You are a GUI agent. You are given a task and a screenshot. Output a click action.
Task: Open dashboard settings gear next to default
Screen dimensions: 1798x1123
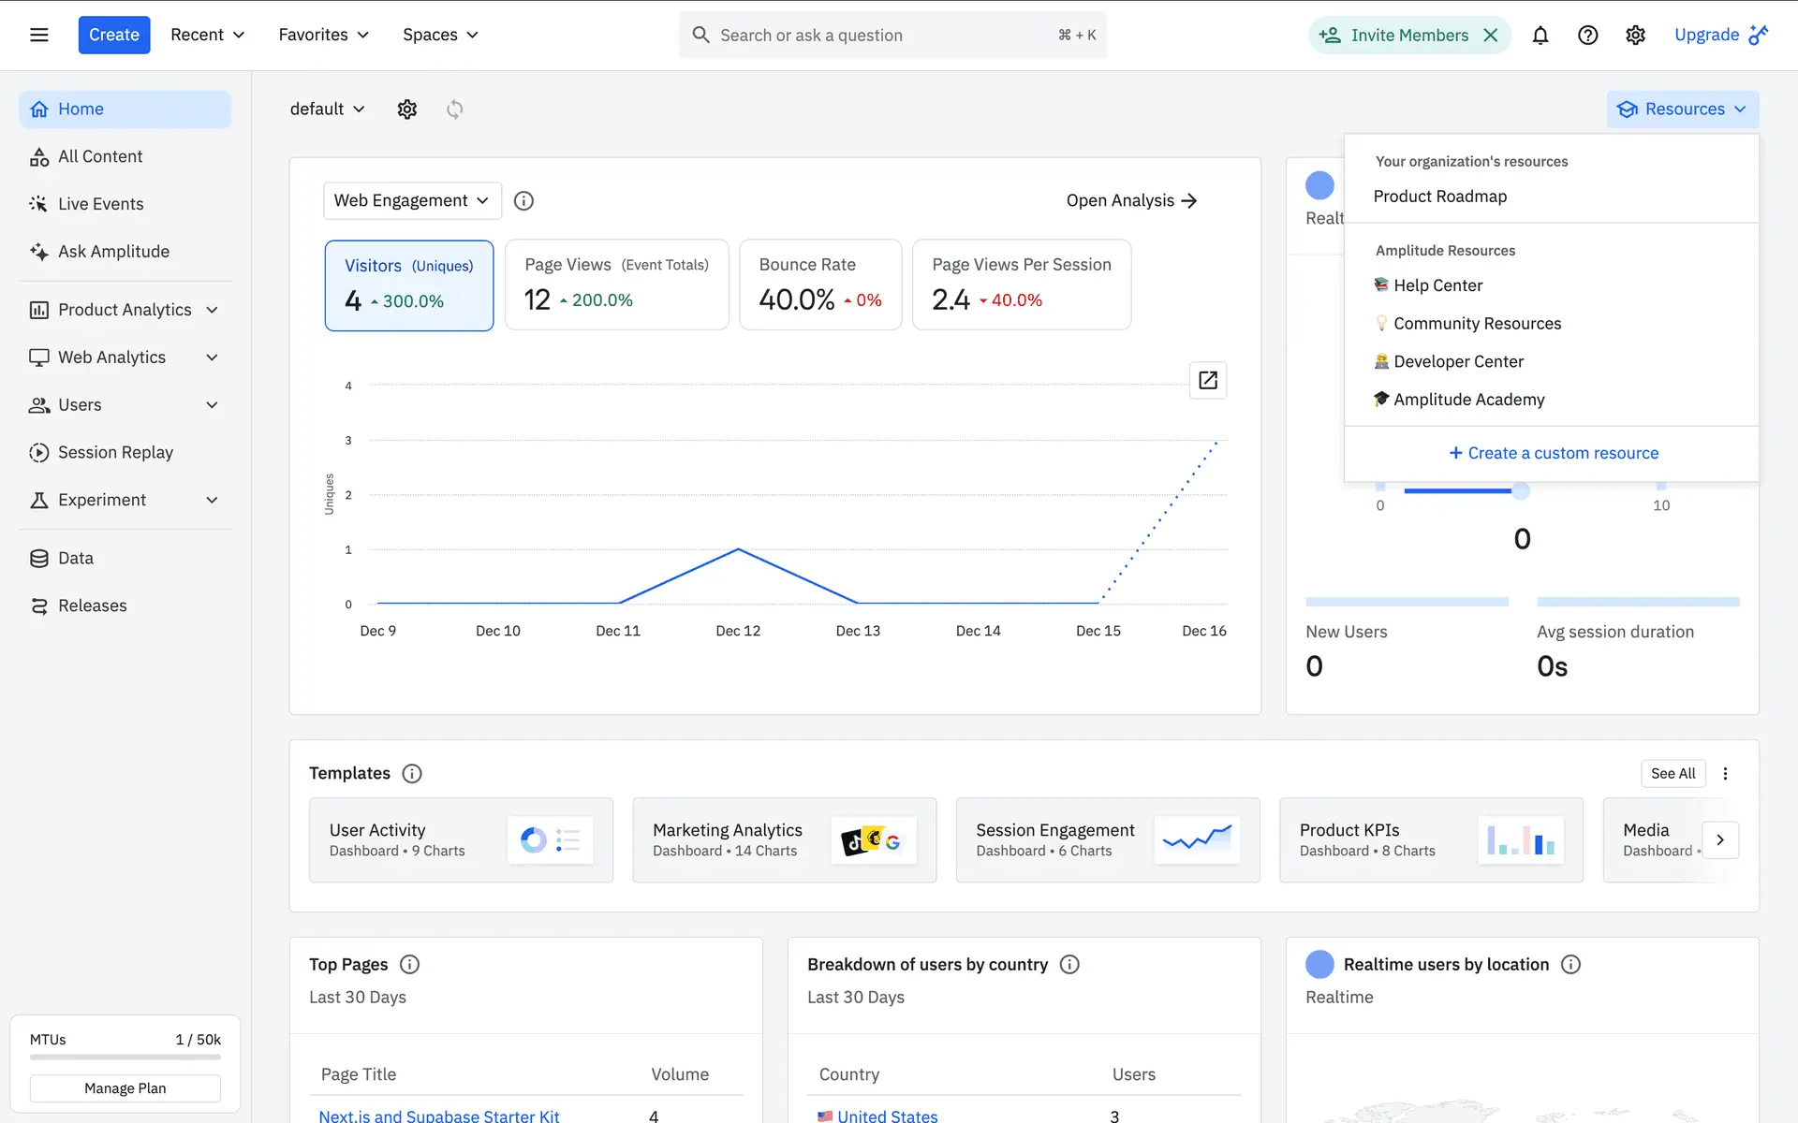tap(406, 109)
